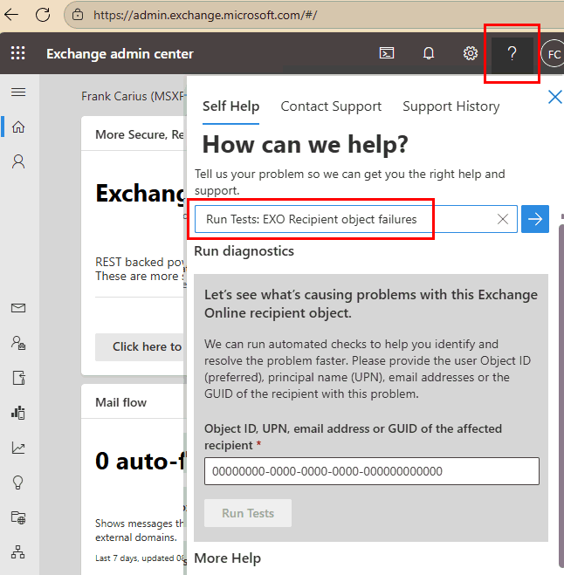Open Mail flow envelope icon in sidebar
This screenshot has height=575, width=564.
click(x=18, y=308)
